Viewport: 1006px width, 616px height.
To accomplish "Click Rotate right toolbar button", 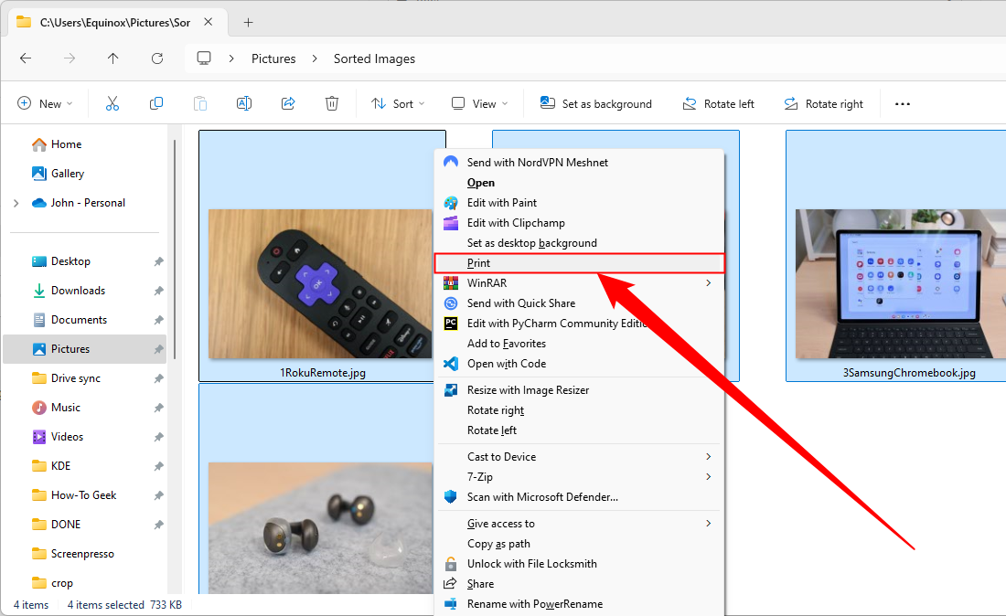I will 824,104.
